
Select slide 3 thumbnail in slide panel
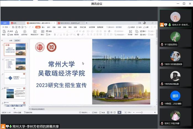pyautogui.click(x=15, y=79)
